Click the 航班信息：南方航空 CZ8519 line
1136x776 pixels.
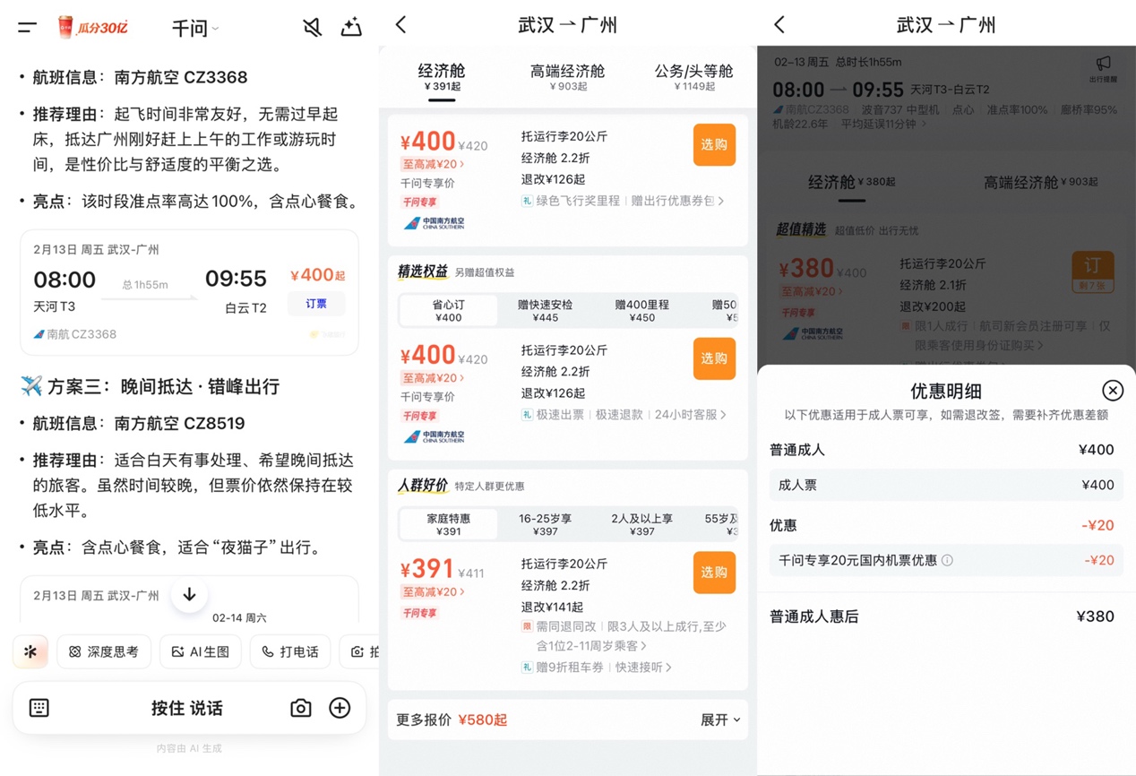[138, 423]
